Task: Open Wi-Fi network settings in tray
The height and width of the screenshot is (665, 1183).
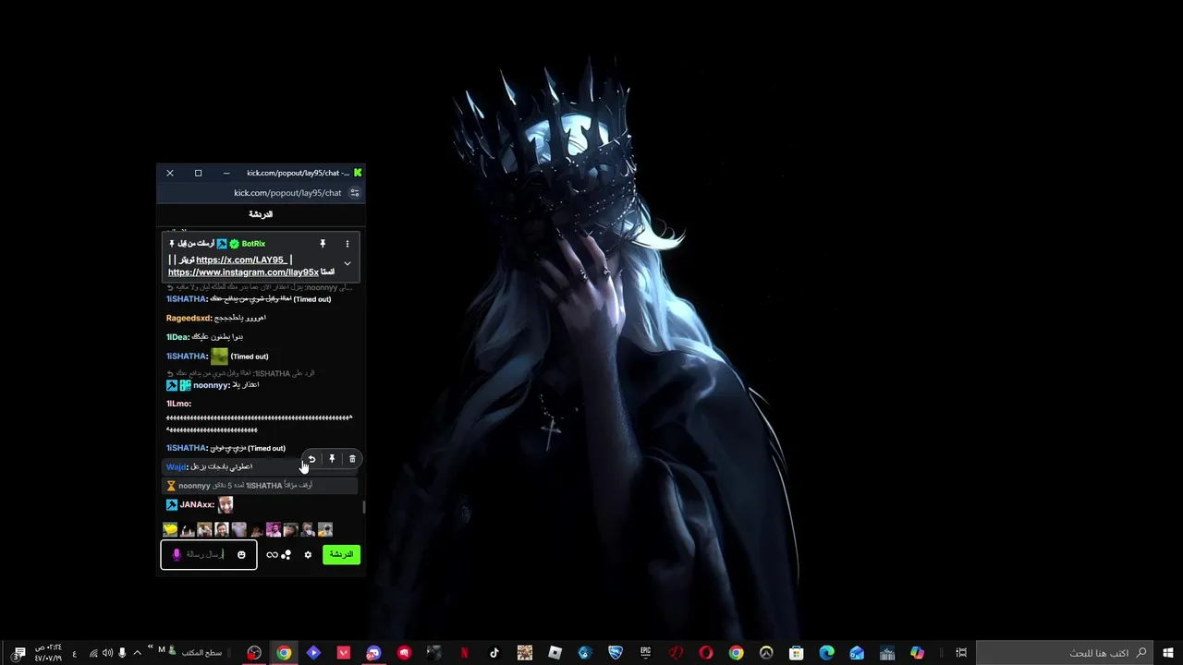Action: pos(92,653)
